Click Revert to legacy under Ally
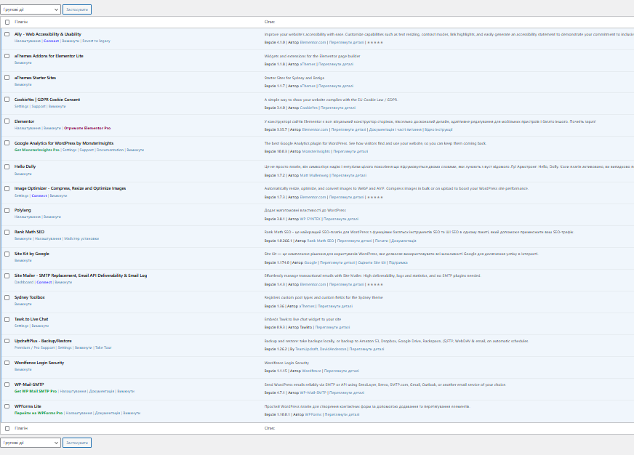634x455 pixels. pyautogui.click(x=96, y=41)
